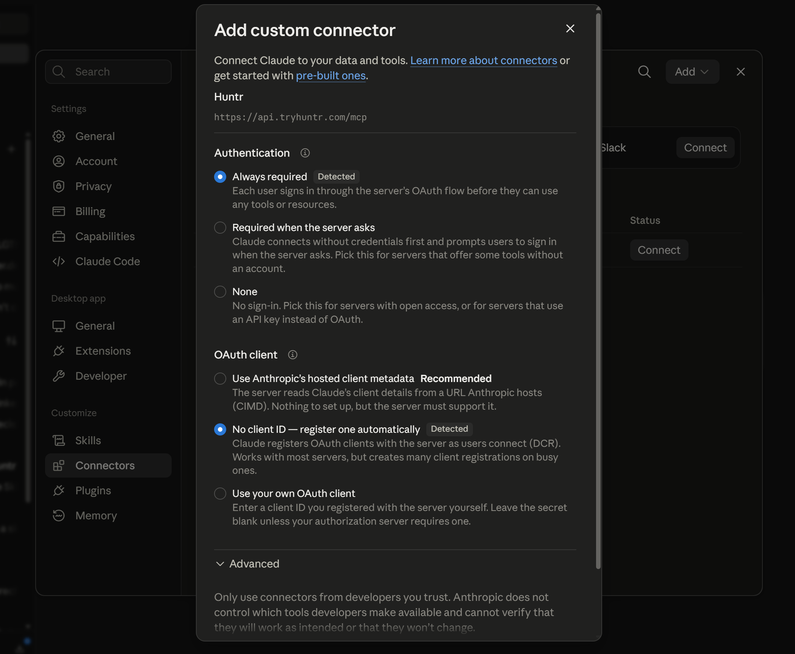Open the Account settings icon
The image size is (795, 654).
click(59, 161)
